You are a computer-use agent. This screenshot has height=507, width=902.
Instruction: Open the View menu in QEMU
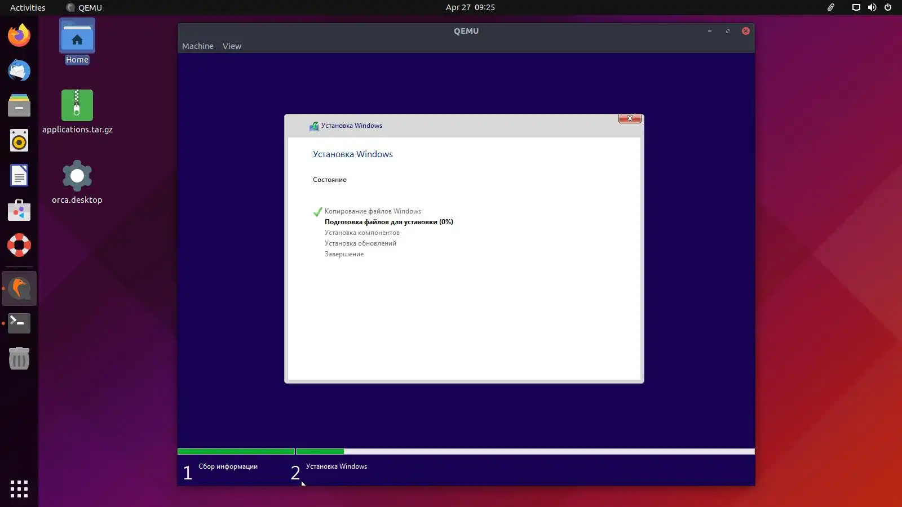pos(232,46)
